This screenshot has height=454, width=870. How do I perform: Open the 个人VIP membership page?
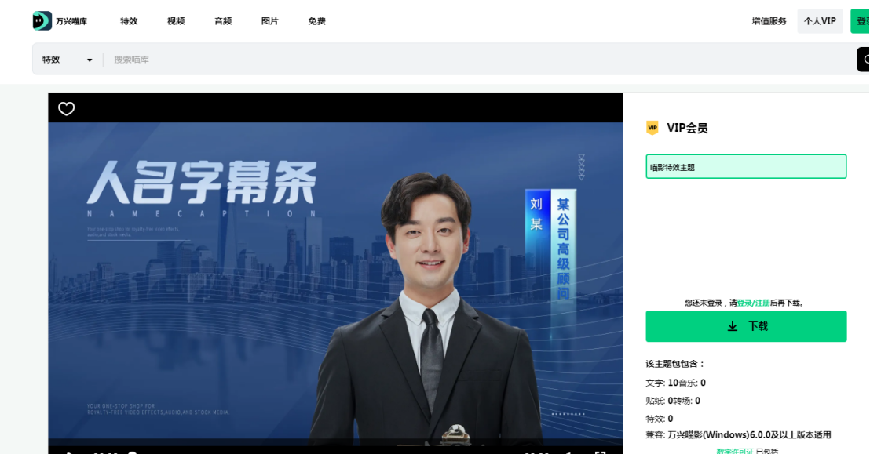point(819,21)
